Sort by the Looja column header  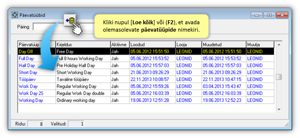pos(189,45)
